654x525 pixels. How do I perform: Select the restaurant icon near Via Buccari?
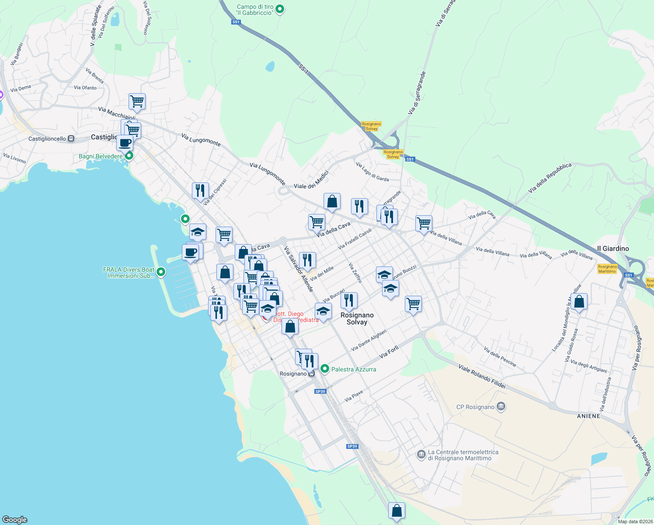point(349,300)
